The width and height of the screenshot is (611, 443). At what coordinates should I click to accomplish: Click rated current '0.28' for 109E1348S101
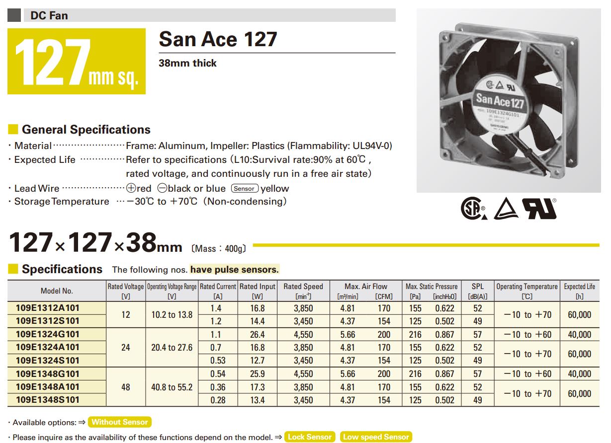[x=218, y=400]
